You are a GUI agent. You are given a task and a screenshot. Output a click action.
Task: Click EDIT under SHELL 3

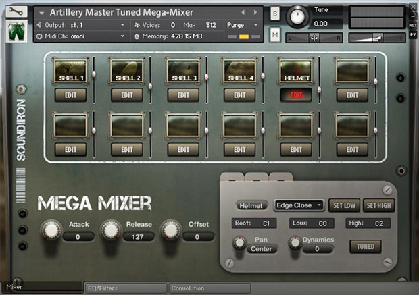pos(183,95)
